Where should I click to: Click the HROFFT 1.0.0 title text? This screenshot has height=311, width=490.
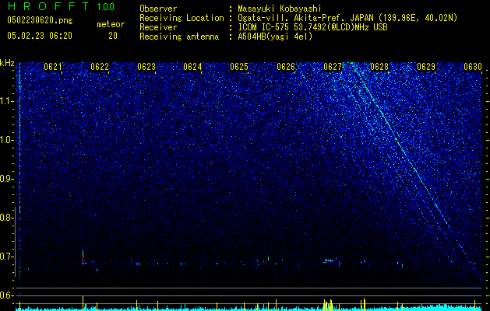[x=61, y=6]
